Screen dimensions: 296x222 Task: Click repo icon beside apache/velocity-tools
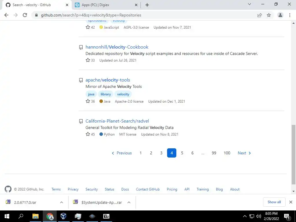81,80
